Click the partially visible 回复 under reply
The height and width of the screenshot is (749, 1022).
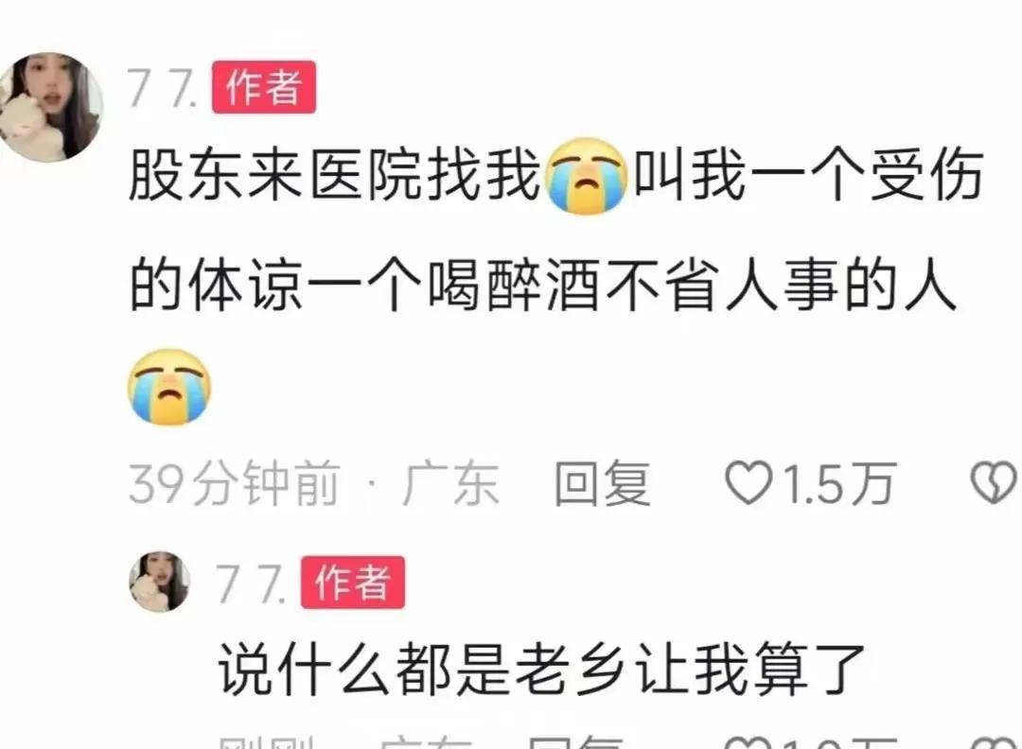tap(575, 741)
